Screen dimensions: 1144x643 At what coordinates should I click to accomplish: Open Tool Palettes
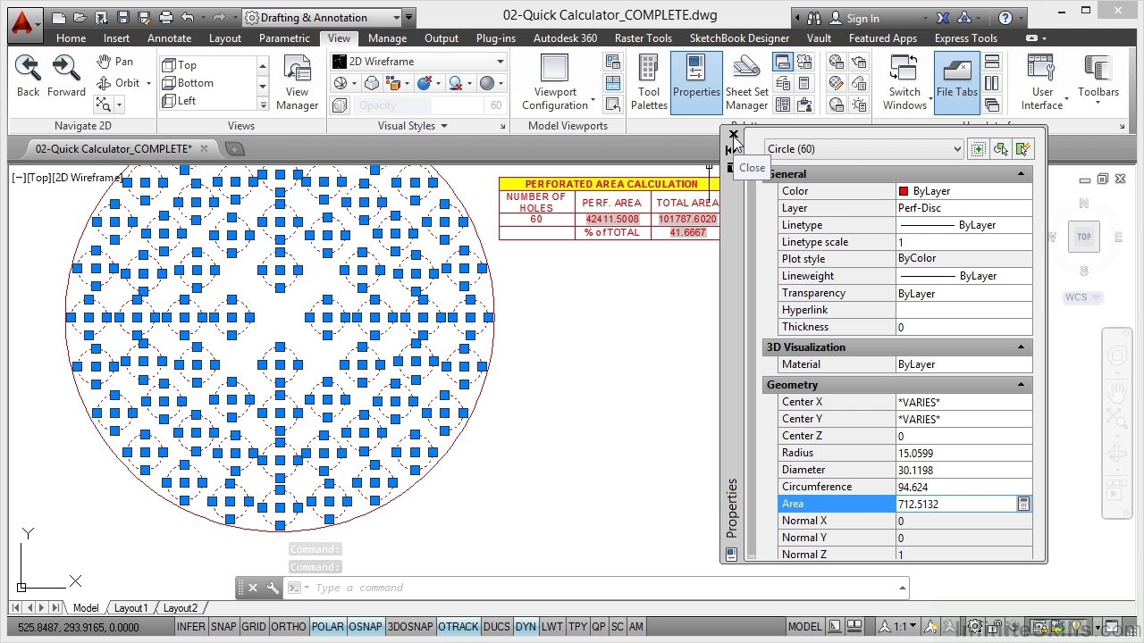[x=649, y=83]
